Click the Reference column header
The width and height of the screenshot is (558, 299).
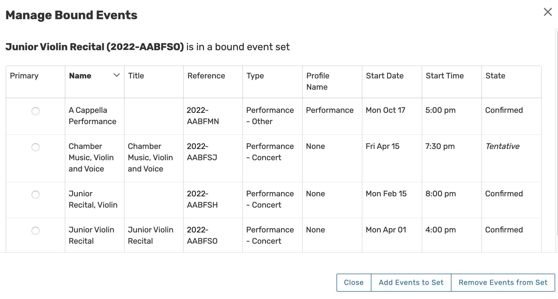[206, 76]
